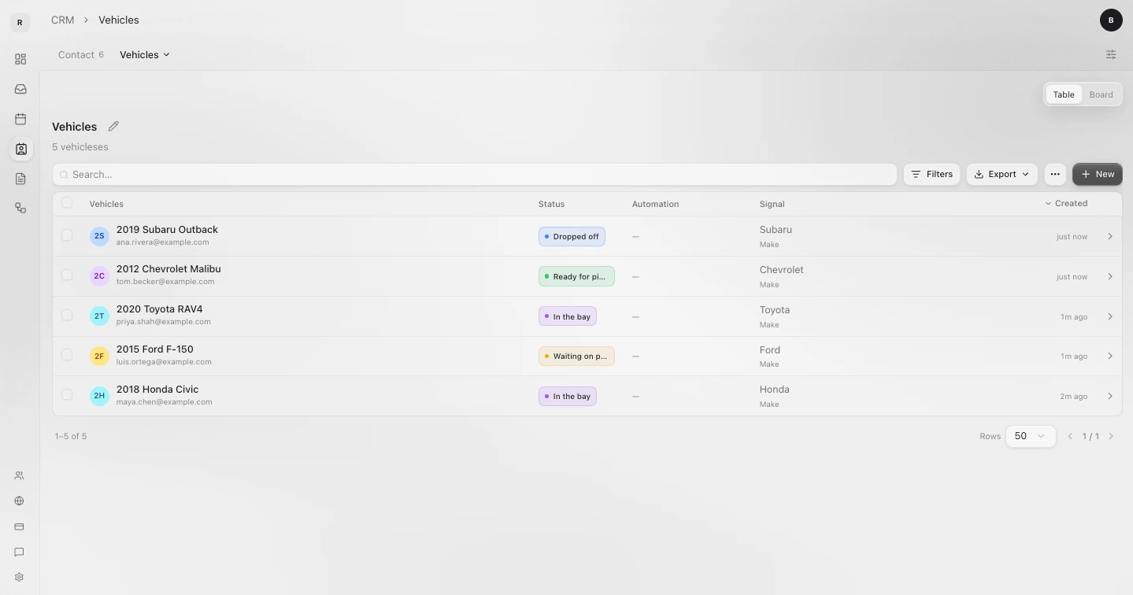The width and height of the screenshot is (1133, 595).
Task: Go to next page arrow
Action: pos(1111,436)
